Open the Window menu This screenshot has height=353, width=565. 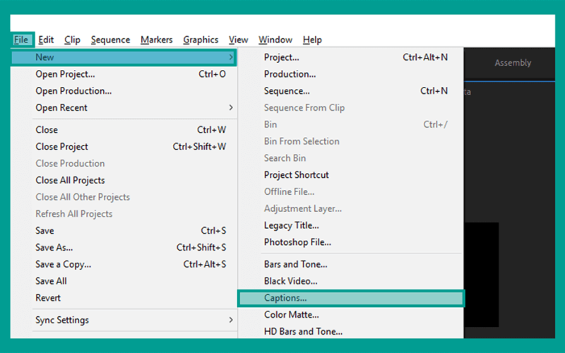[x=275, y=40]
